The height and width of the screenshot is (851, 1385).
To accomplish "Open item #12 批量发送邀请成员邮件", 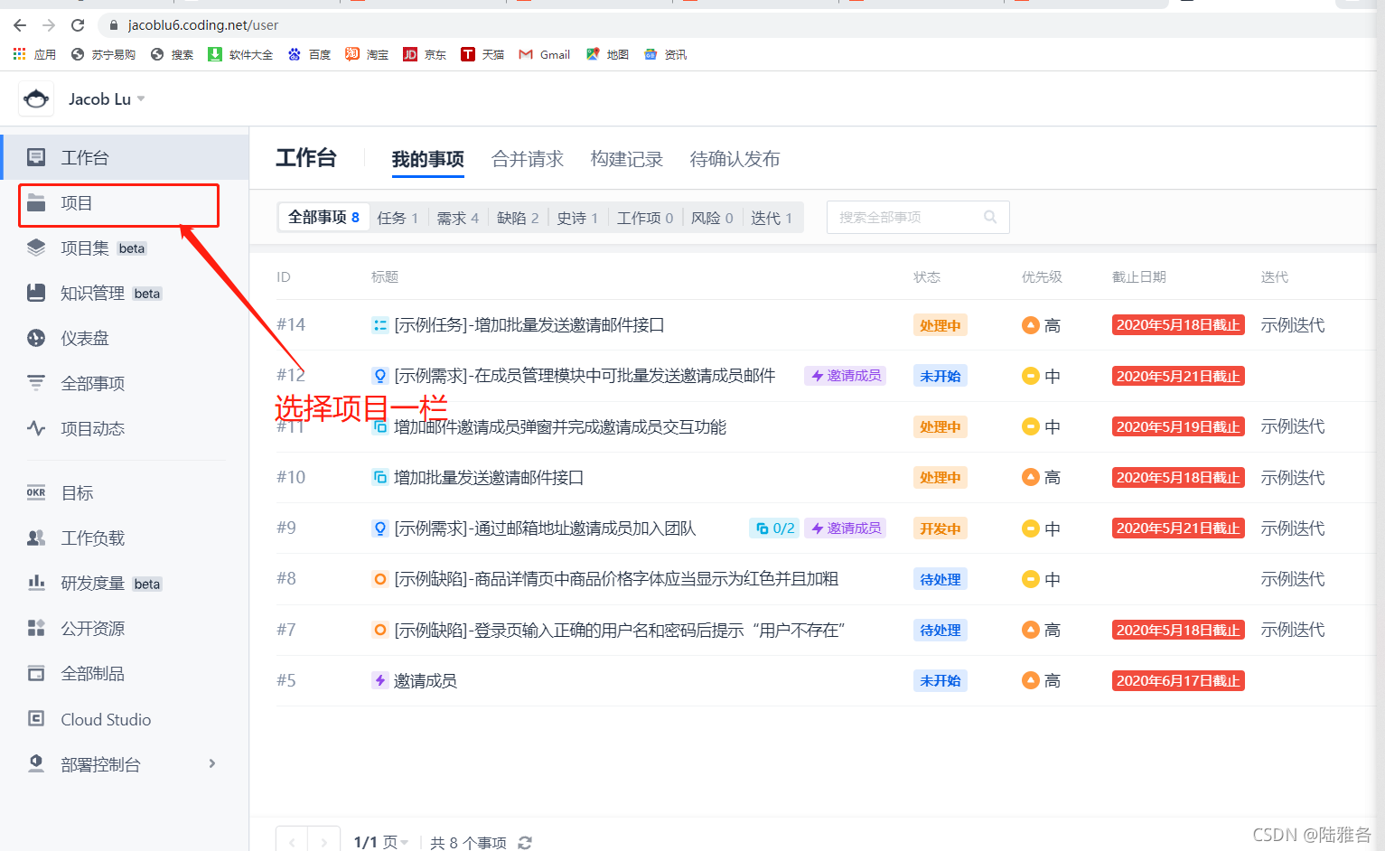I will [x=585, y=376].
